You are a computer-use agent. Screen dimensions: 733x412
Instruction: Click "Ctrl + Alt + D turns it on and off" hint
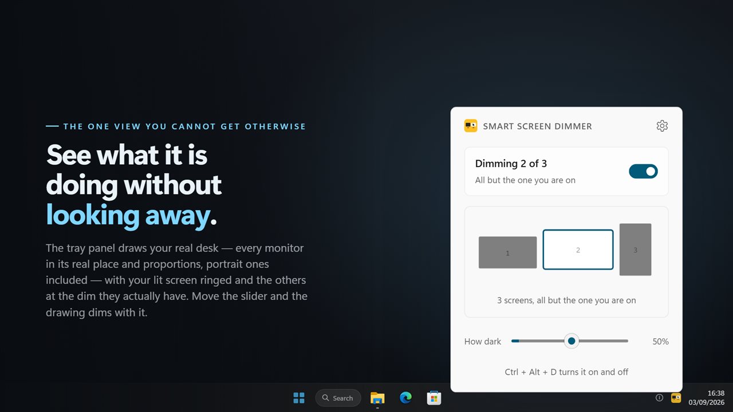click(566, 372)
